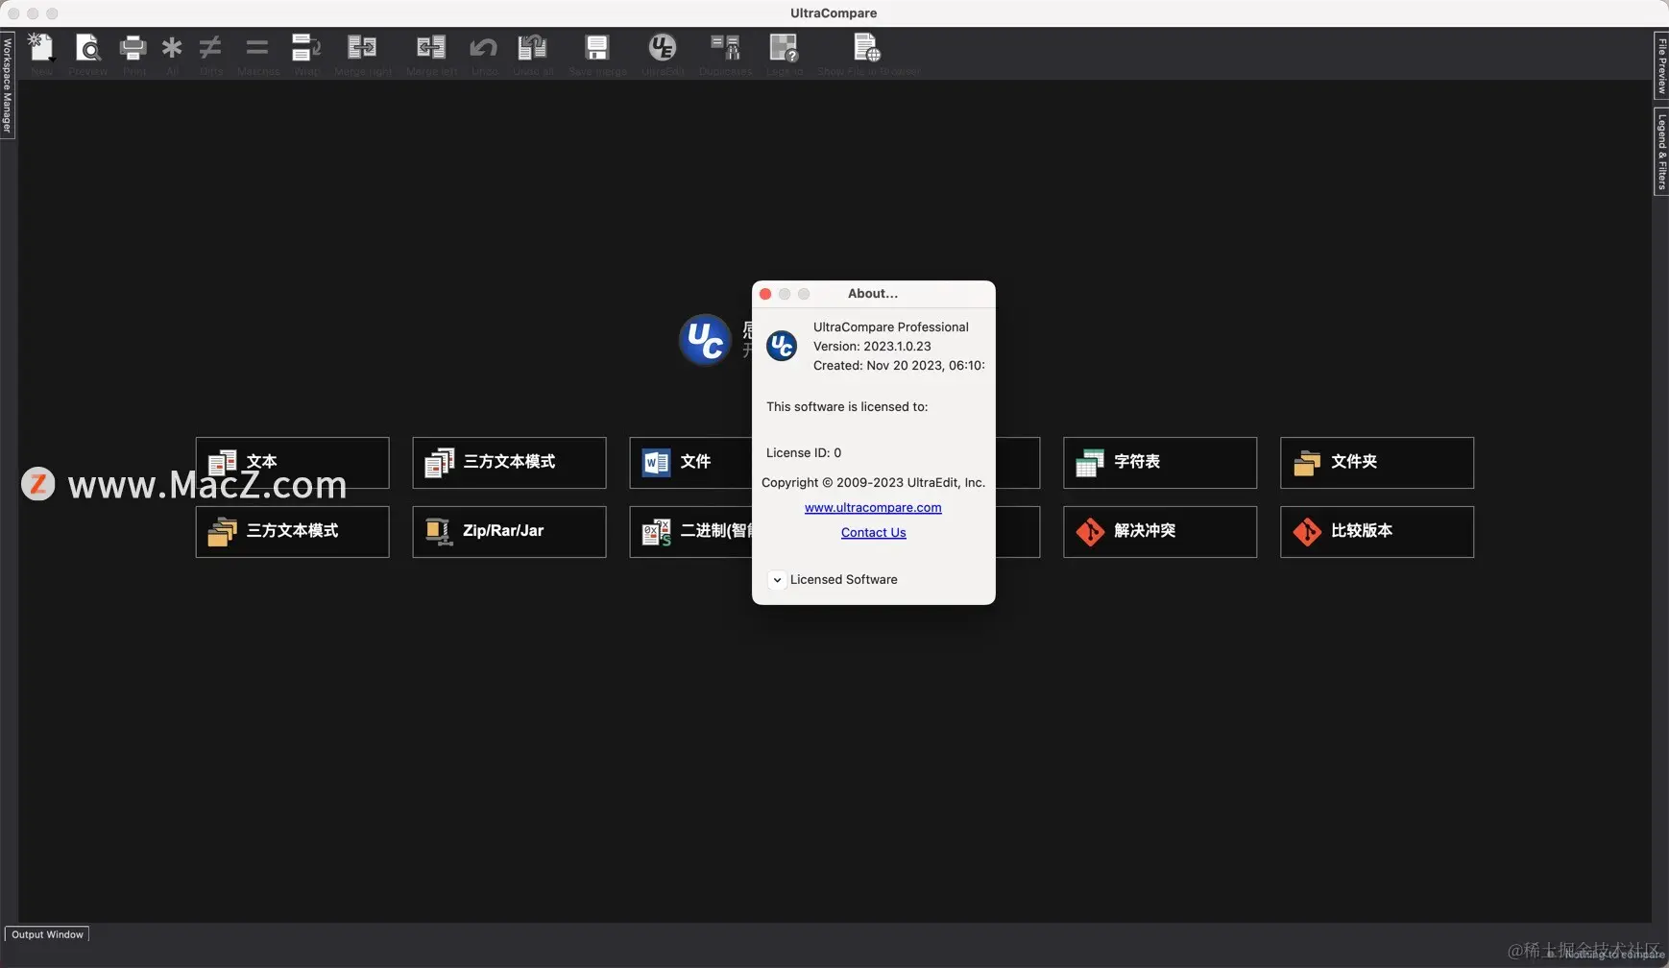Image resolution: width=1669 pixels, height=968 pixels.
Task: Open the File Preview side tab
Action: [1661, 66]
